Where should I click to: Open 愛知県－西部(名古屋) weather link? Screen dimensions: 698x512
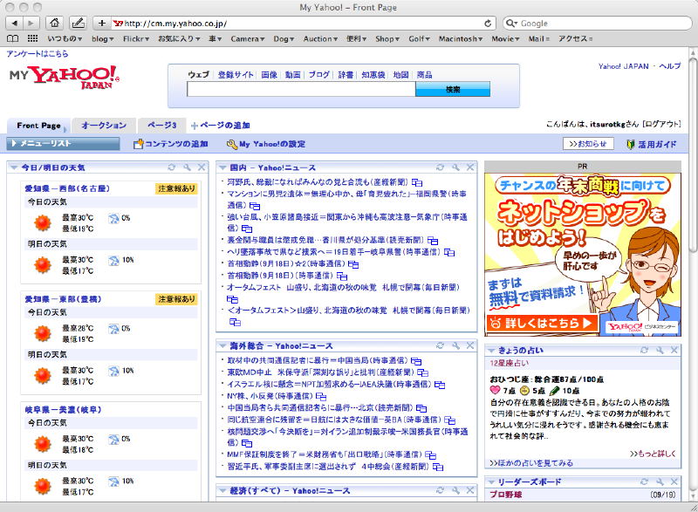coord(67,188)
